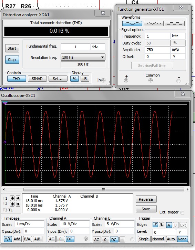
Task: Set trigger to rising edge
Action: (155, 225)
